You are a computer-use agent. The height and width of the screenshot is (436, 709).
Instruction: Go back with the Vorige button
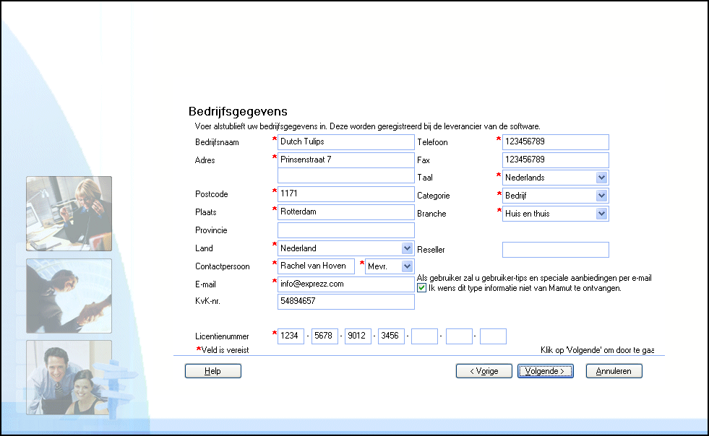pos(484,371)
